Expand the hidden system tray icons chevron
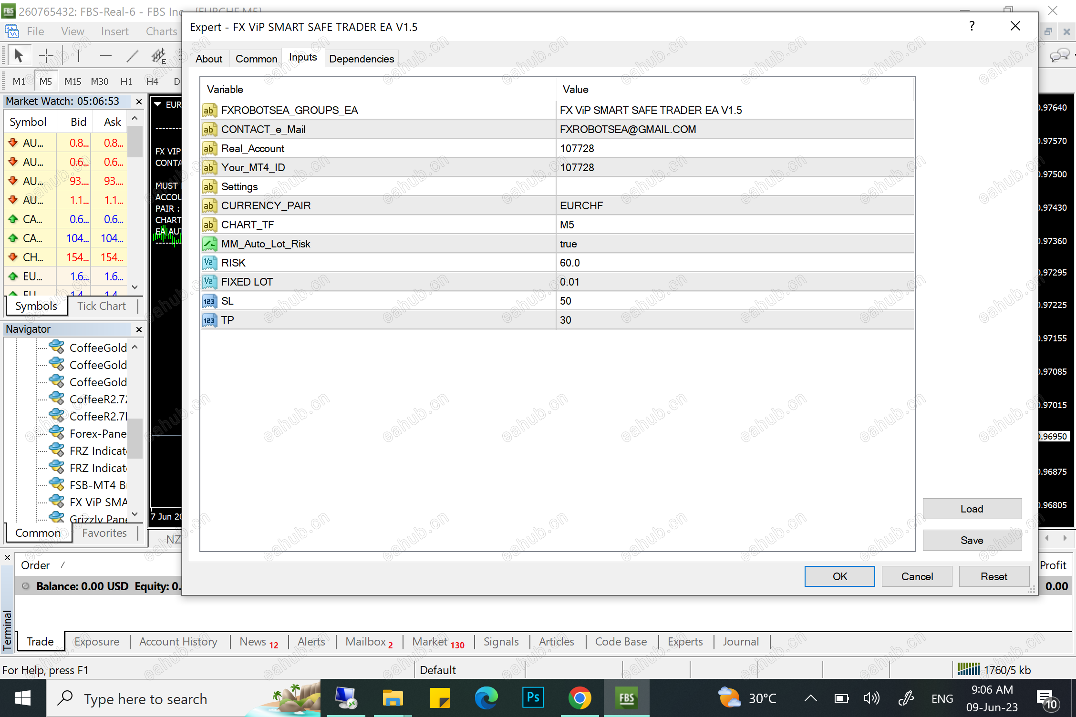The height and width of the screenshot is (717, 1076). (810, 699)
